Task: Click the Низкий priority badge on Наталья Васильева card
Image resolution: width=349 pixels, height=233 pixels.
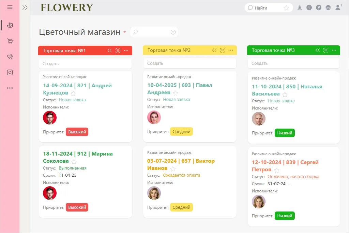Action: (x=285, y=133)
